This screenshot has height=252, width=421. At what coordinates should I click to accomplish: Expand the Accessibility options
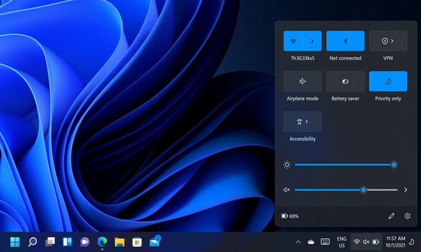[x=303, y=121]
